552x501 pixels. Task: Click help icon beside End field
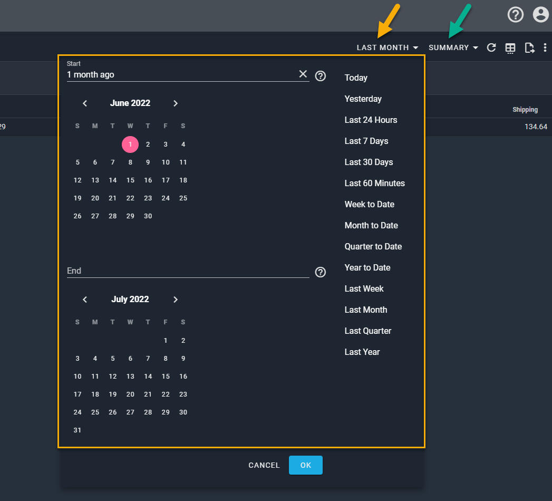[321, 272]
